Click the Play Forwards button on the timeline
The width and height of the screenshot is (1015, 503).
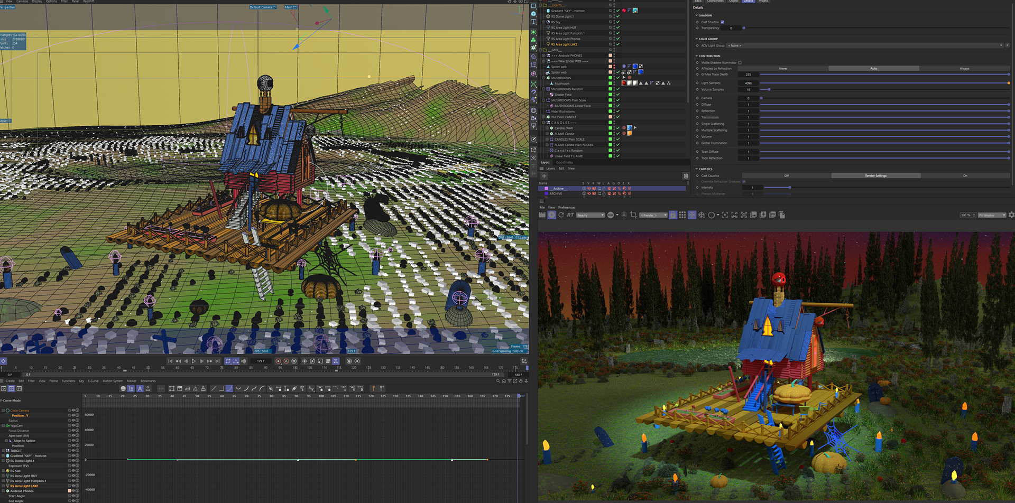tap(193, 361)
